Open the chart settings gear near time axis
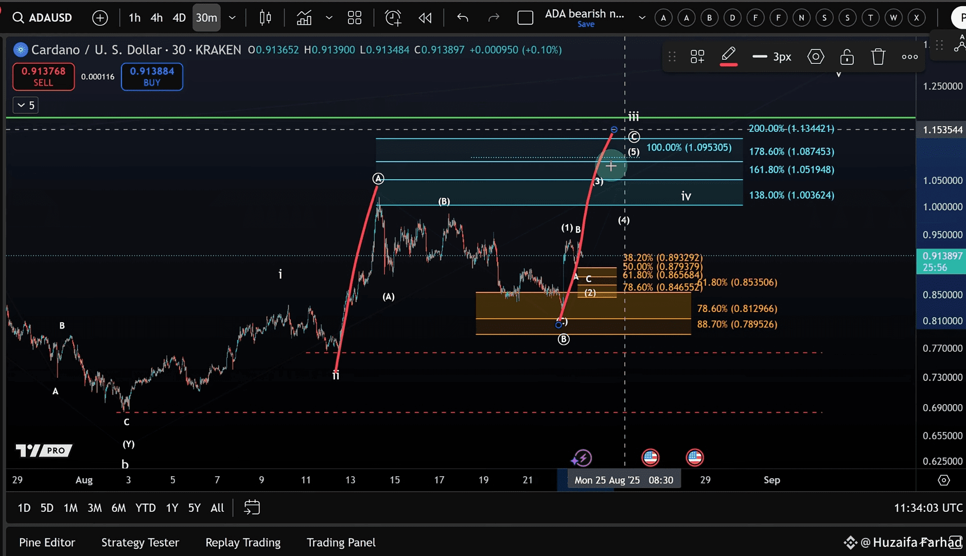Image resolution: width=966 pixels, height=556 pixels. pyautogui.click(x=943, y=480)
